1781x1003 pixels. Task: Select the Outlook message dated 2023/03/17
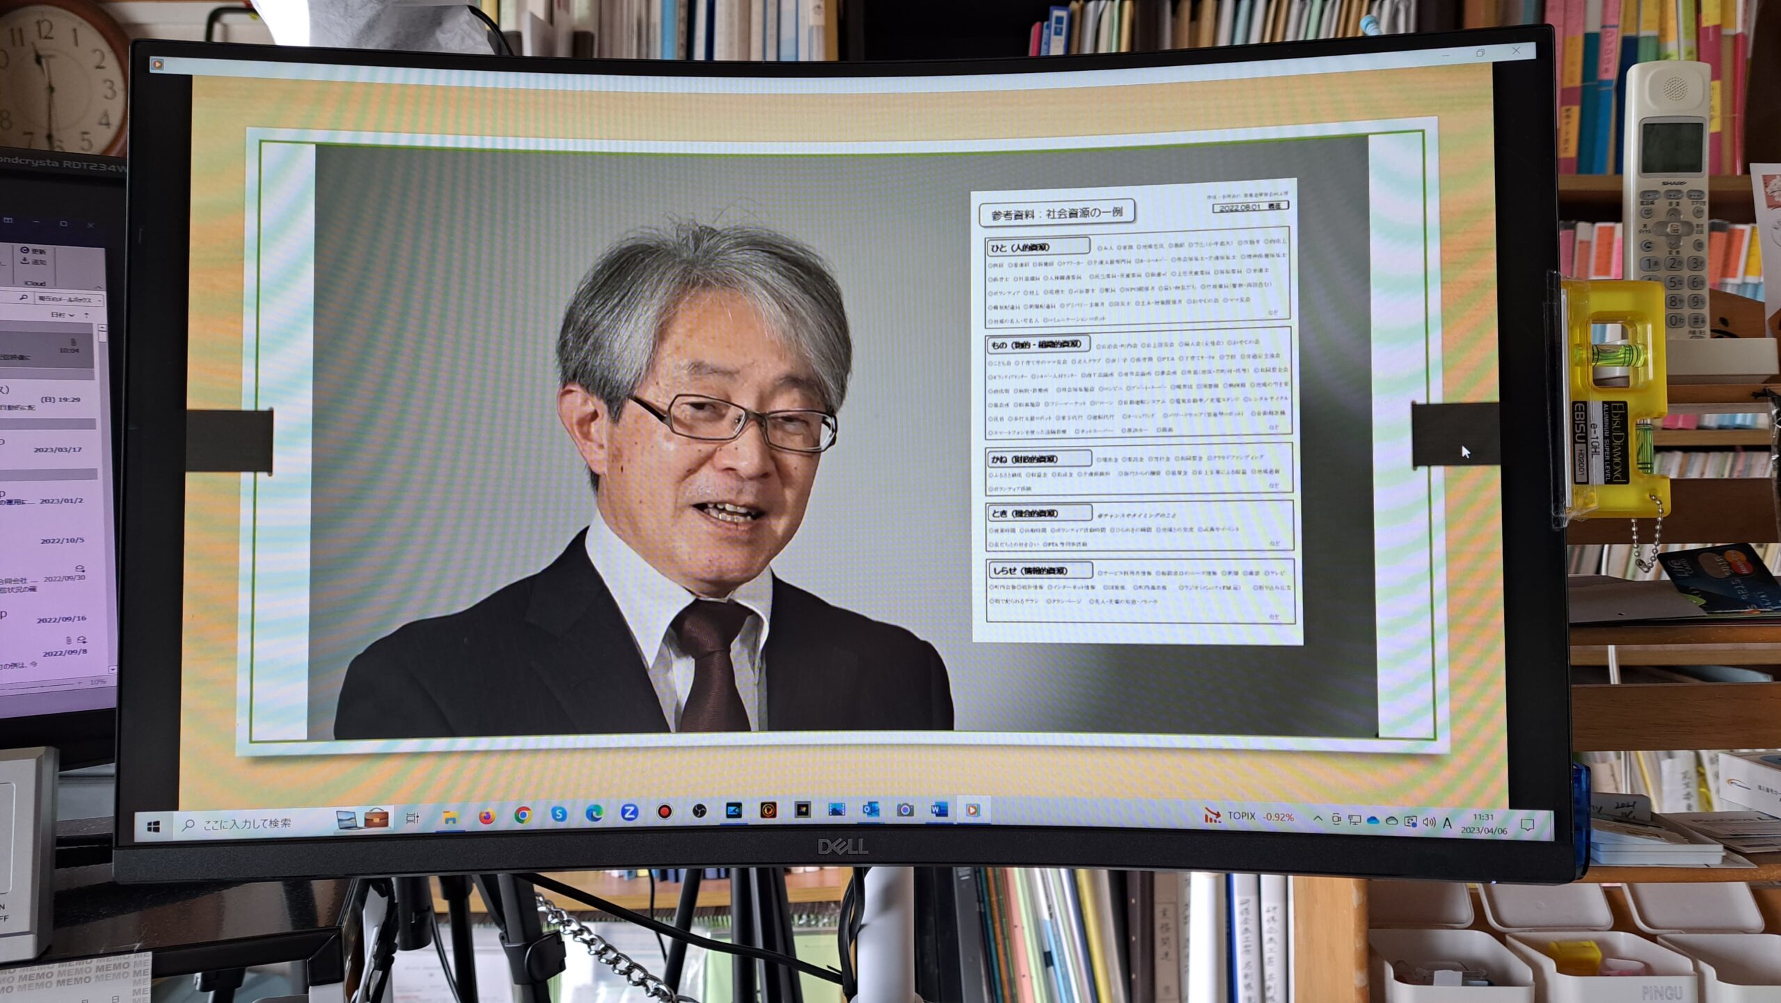pos(49,449)
